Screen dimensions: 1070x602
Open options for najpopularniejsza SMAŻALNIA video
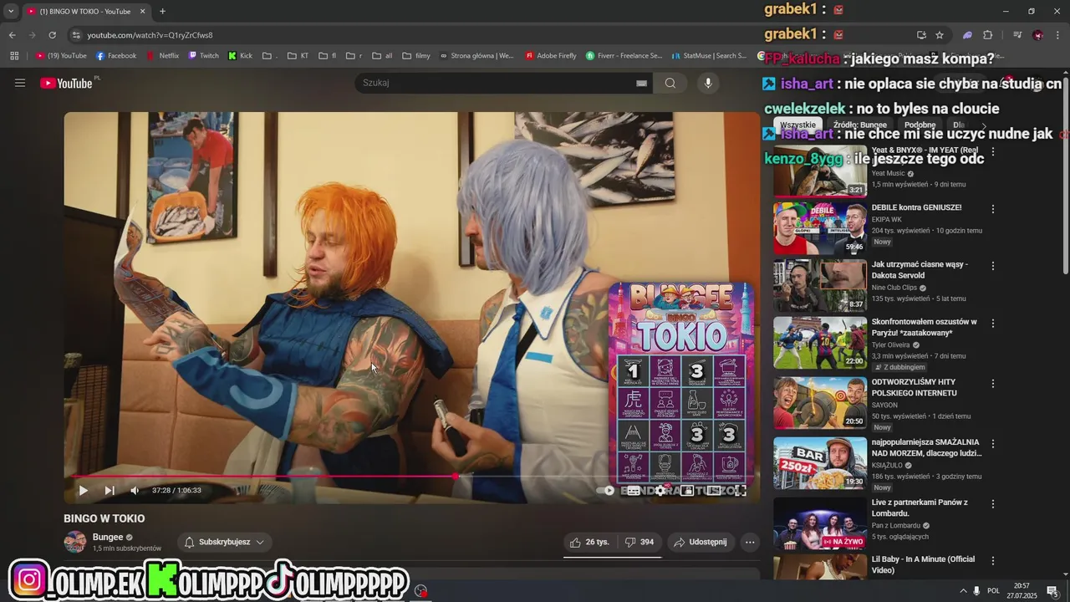[x=993, y=443]
